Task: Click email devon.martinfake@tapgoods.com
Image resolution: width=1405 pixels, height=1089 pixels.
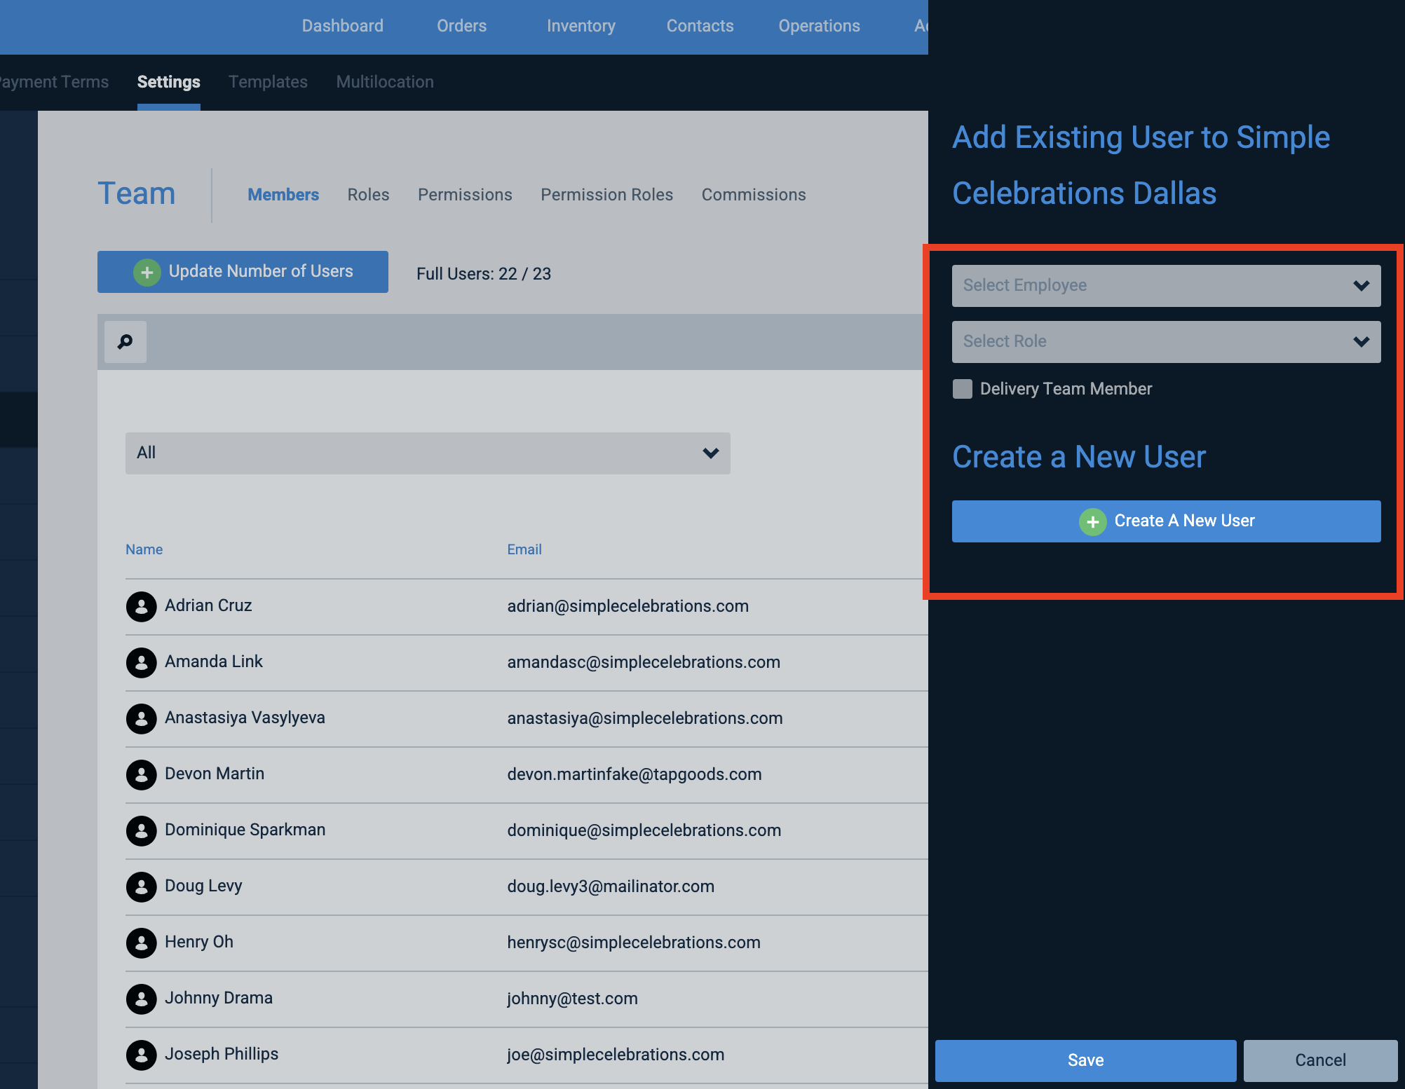Action: point(634,774)
